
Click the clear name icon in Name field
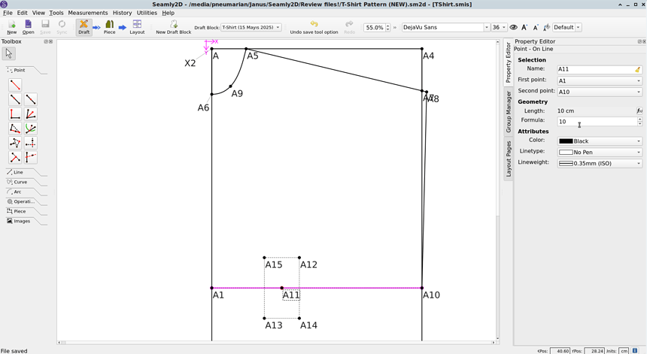click(x=638, y=70)
